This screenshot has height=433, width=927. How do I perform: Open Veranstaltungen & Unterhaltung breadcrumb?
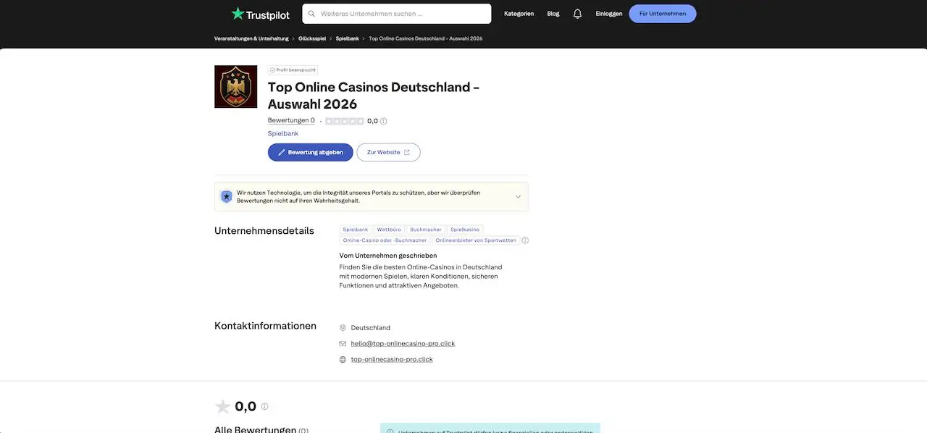click(x=251, y=38)
